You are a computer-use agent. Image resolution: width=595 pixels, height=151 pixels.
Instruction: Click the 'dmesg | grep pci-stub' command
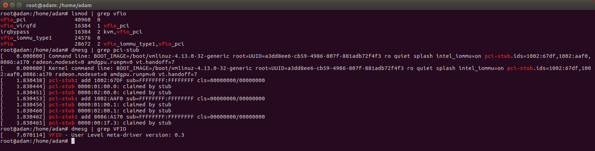pos(105,50)
